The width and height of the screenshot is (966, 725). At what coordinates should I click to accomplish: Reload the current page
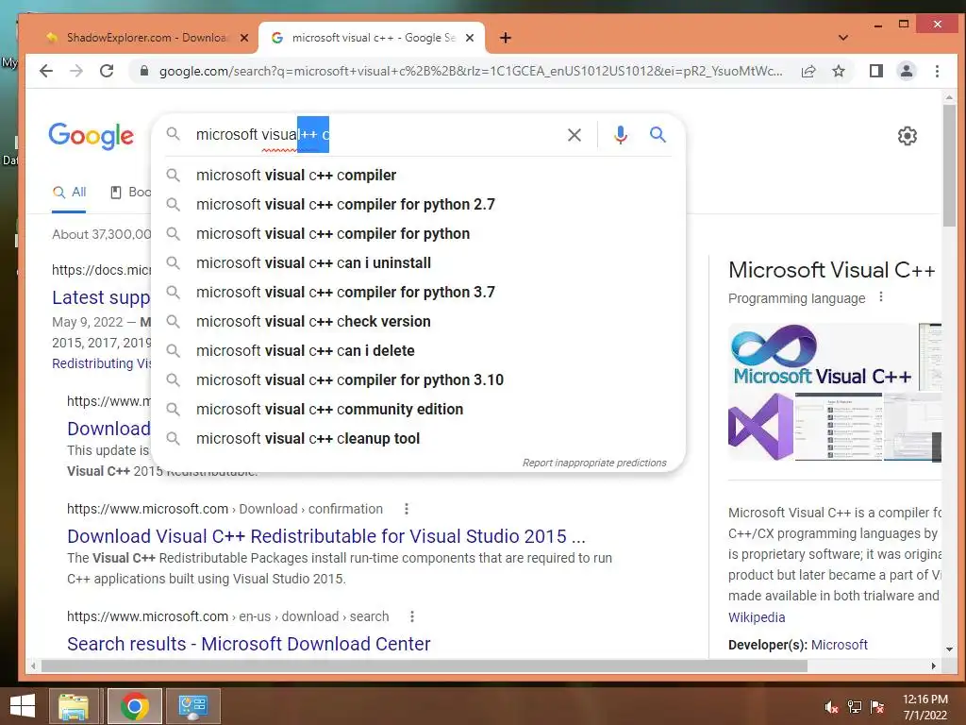point(107,71)
